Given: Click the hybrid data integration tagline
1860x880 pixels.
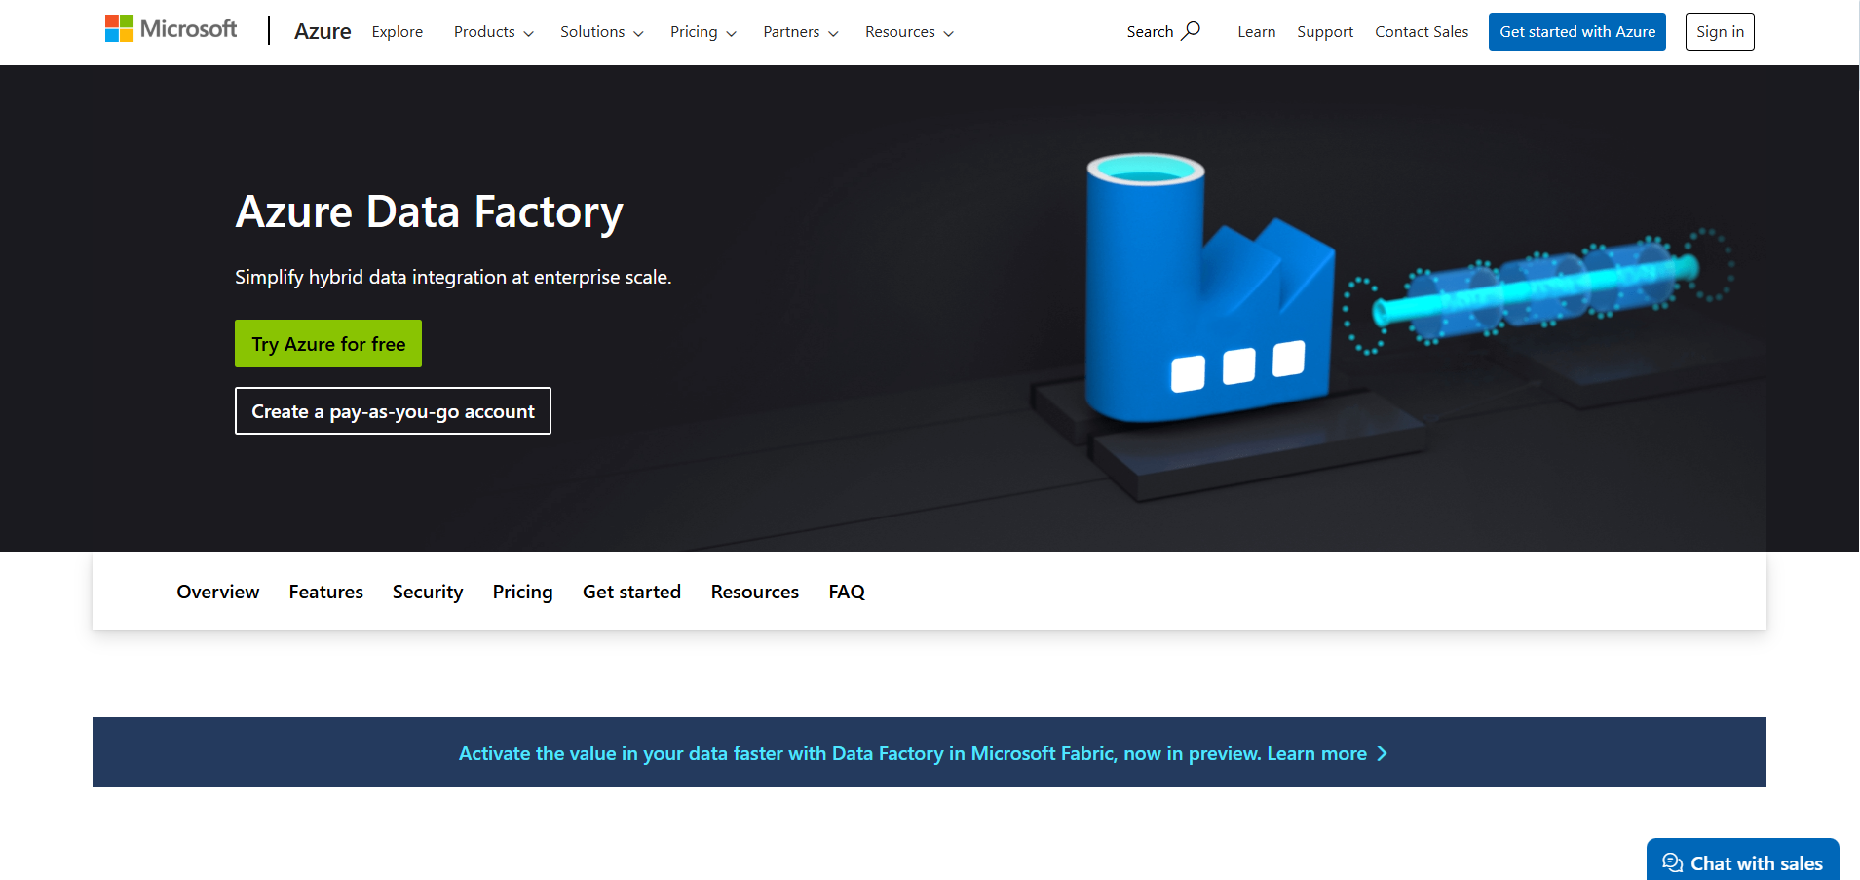Looking at the screenshot, I should click(x=453, y=277).
